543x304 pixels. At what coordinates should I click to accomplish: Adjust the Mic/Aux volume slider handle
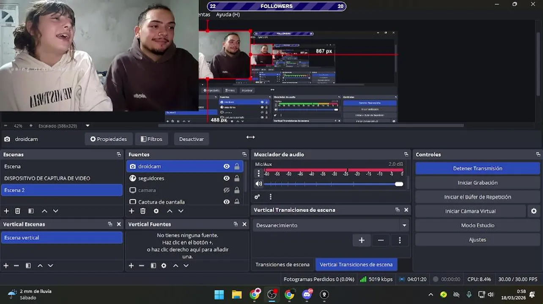pyautogui.click(x=399, y=184)
